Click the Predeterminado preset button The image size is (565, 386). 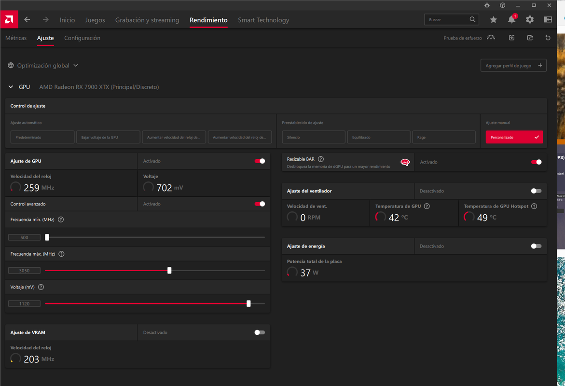(x=42, y=137)
